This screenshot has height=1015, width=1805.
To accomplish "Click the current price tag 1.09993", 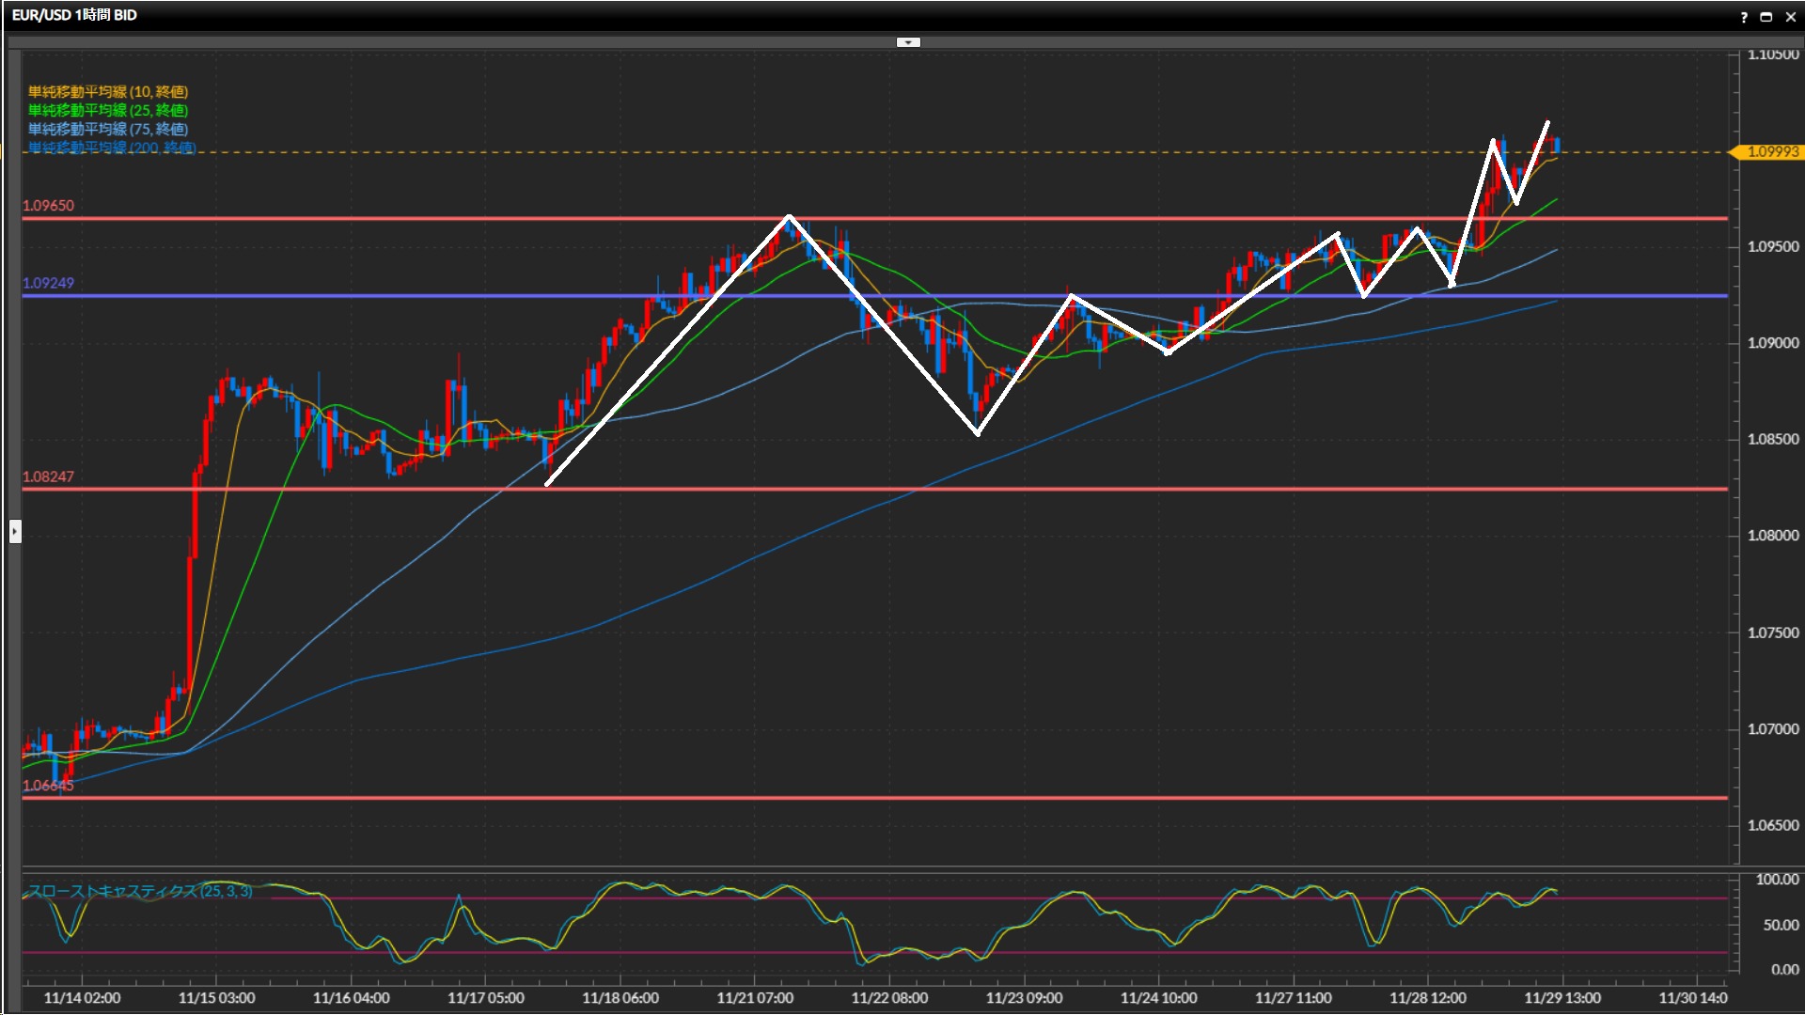I will pyautogui.click(x=1772, y=152).
